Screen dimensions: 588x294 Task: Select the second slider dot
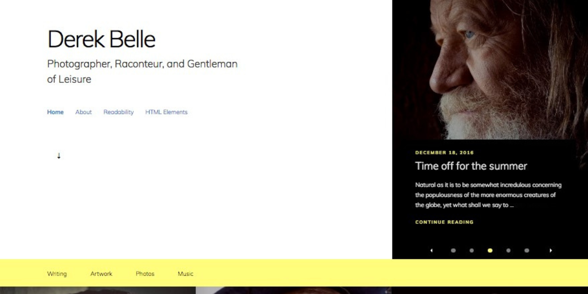tap(471, 250)
